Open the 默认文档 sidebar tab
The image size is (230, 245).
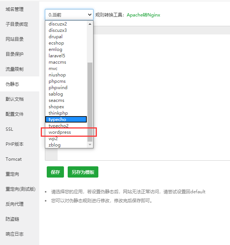click(x=20, y=99)
